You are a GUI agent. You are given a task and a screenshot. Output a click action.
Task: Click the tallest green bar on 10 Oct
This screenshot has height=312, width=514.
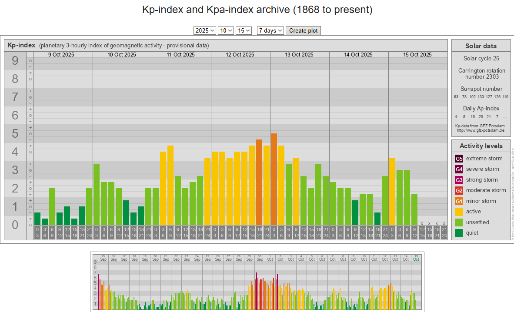[97, 194]
